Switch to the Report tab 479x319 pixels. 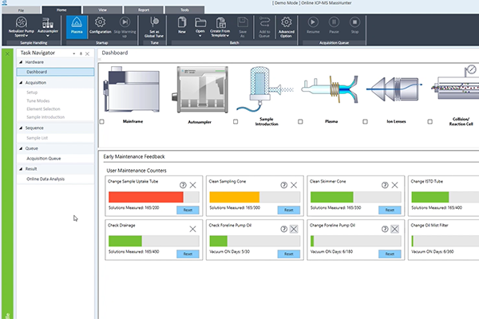point(144,10)
